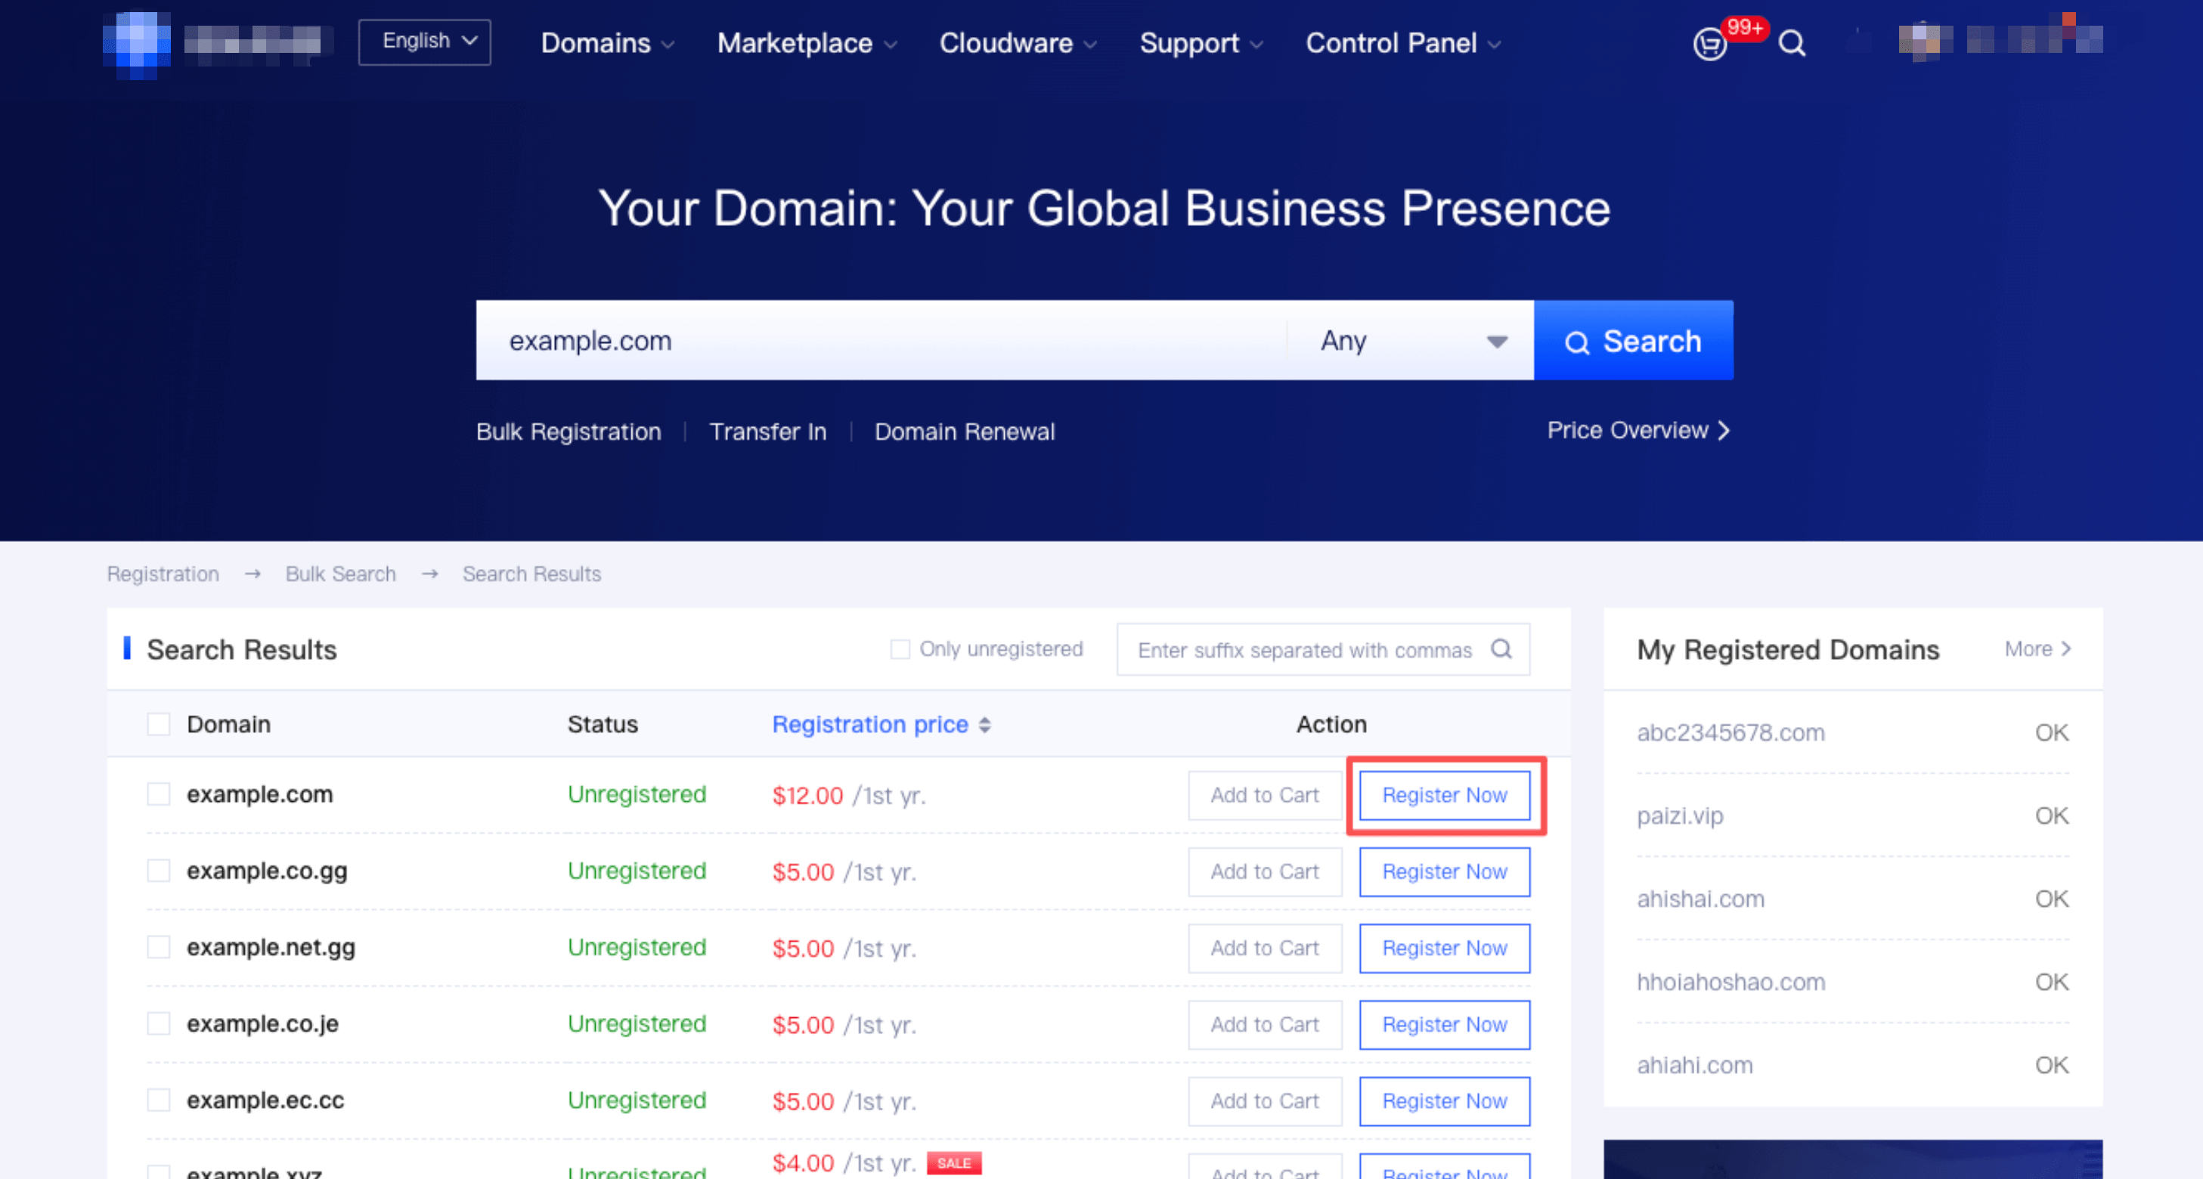The width and height of the screenshot is (2203, 1179).
Task: Tick the select-all Domain header checkbox
Action: (x=158, y=724)
